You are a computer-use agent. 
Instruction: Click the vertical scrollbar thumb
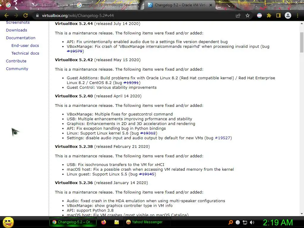[x=302, y=42]
